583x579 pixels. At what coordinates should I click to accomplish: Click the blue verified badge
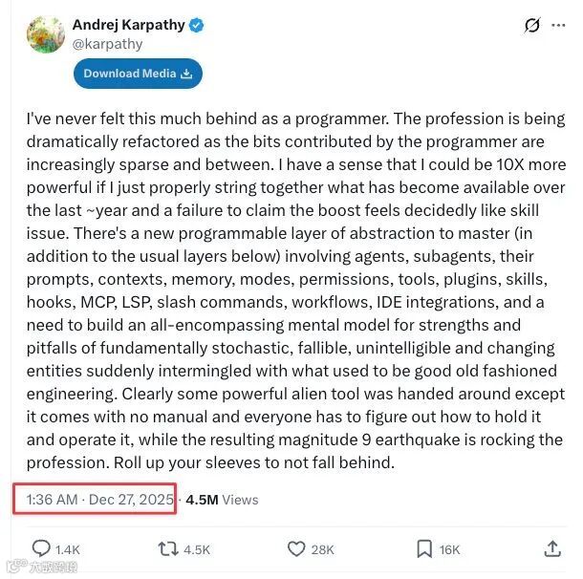point(196,25)
